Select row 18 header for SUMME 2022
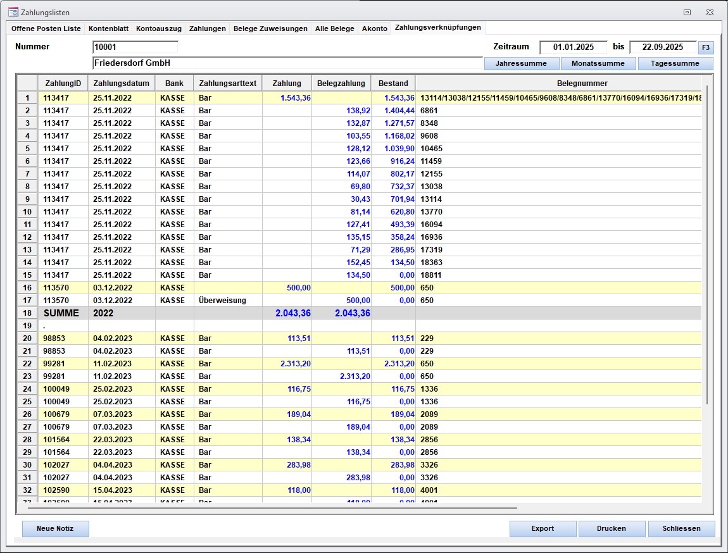Image resolution: width=728 pixels, height=553 pixels. (27, 313)
